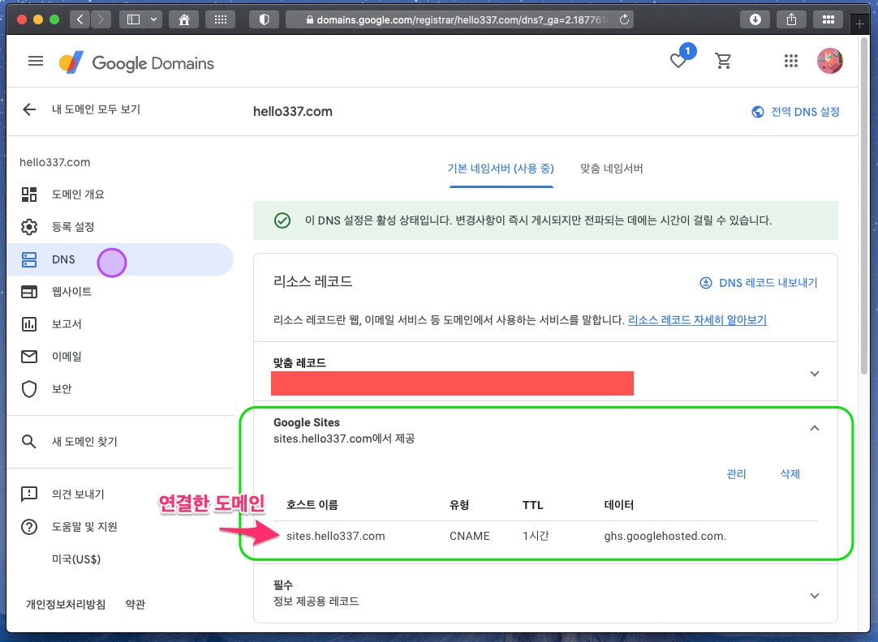Image resolution: width=878 pixels, height=642 pixels.
Task: Open Safari home page button
Action: coord(183,20)
